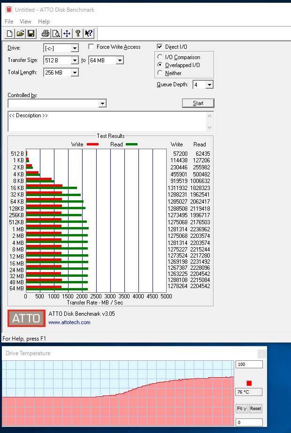Enable Force Write Access checkbox
Image resolution: width=291 pixels, height=433 pixels.
(x=91, y=46)
